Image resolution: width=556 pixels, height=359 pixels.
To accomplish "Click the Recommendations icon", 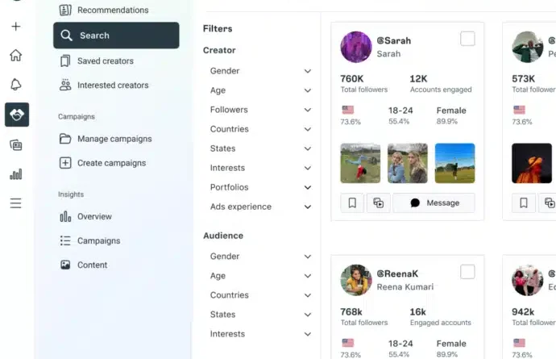I will tap(65, 10).
